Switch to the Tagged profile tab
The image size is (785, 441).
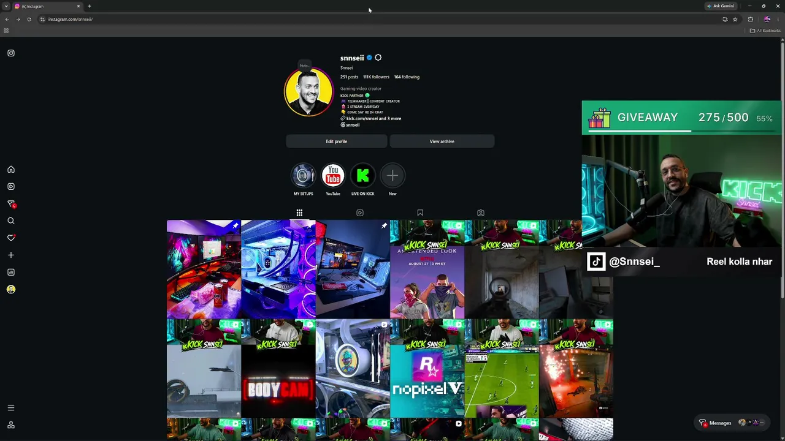pos(481,213)
